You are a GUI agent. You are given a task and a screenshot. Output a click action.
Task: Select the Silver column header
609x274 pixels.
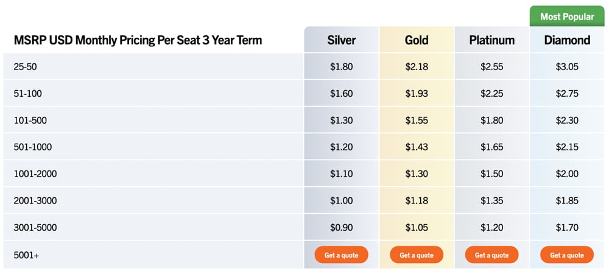point(341,41)
